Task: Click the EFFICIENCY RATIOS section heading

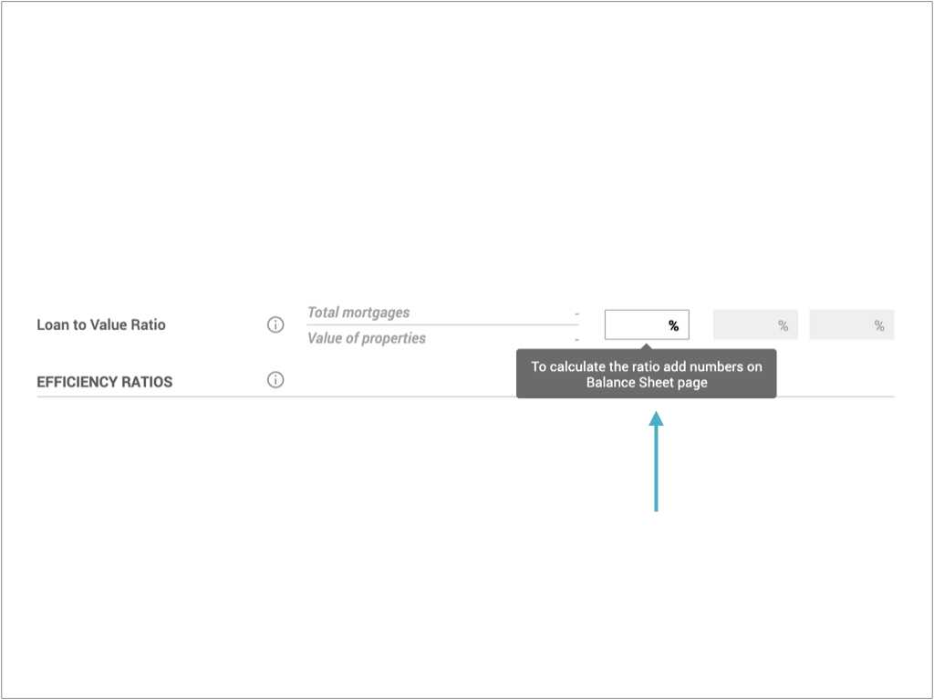Action: [x=104, y=382]
